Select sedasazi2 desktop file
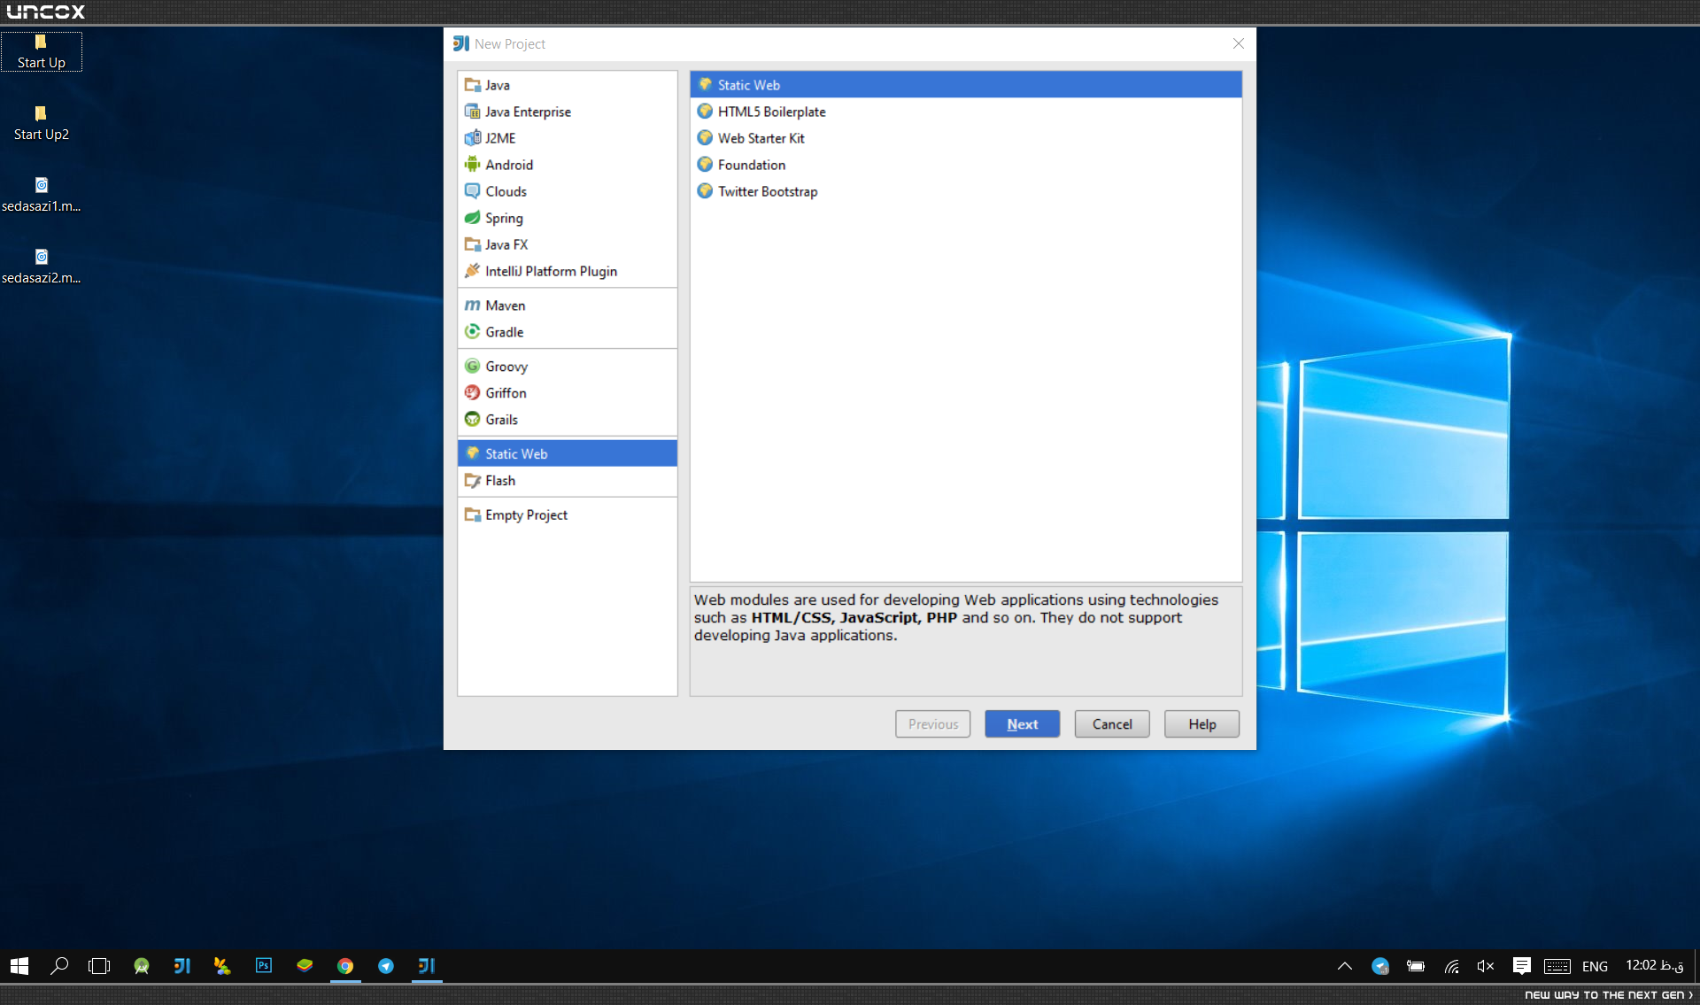Viewport: 1700px width, 1005px height. (42, 267)
